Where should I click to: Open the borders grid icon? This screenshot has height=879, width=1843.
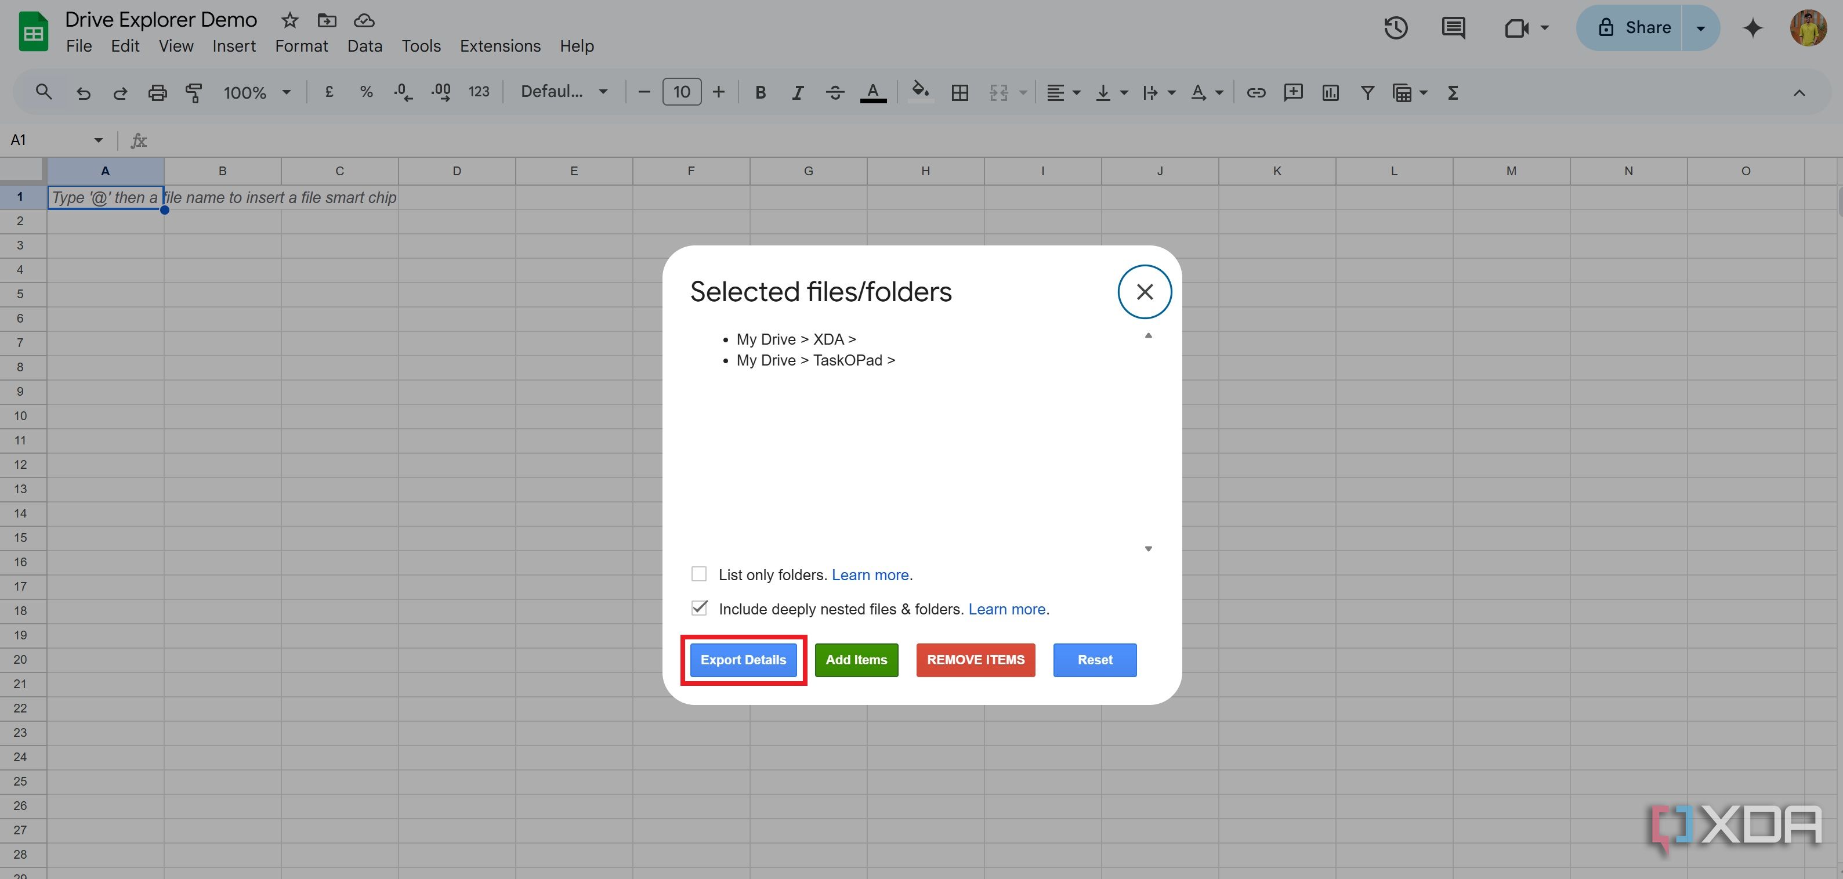(960, 92)
